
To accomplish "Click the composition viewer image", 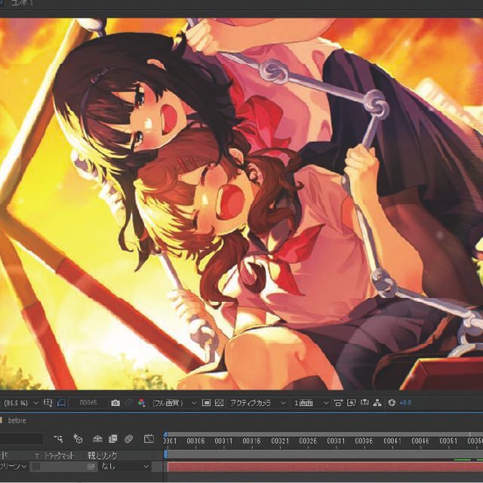I will click(241, 204).
